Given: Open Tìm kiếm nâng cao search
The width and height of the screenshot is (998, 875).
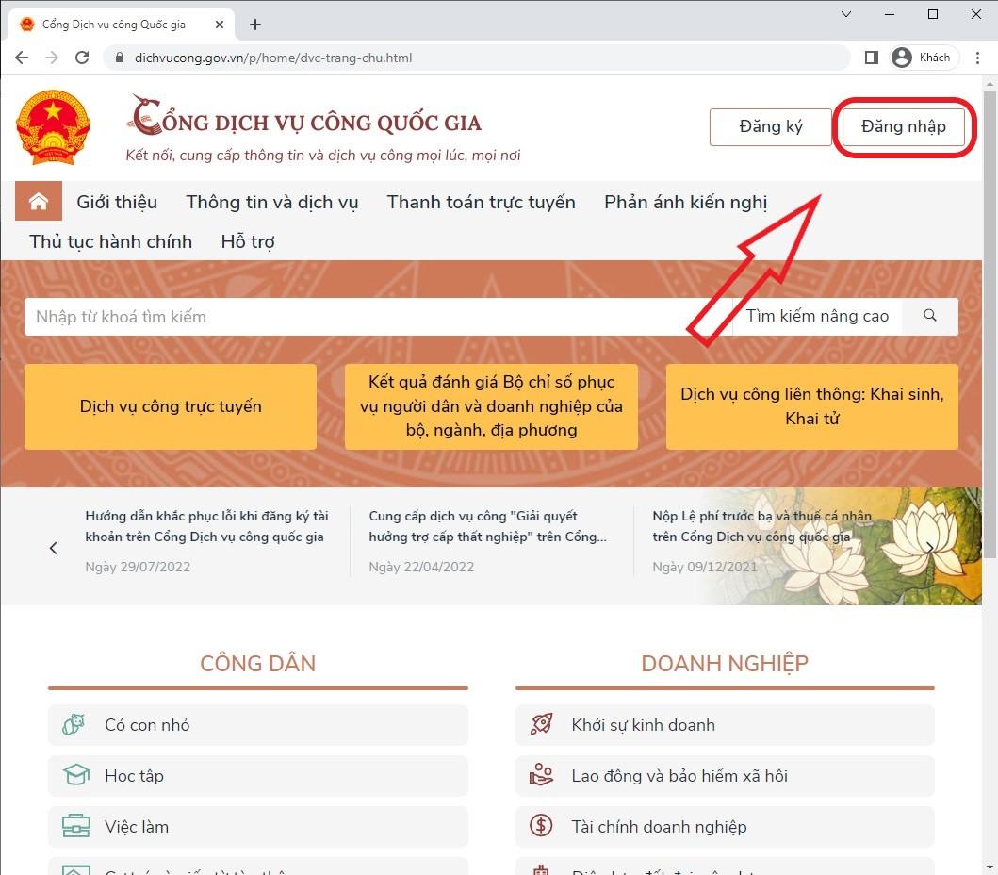Looking at the screenshot, I should point(817,316).
